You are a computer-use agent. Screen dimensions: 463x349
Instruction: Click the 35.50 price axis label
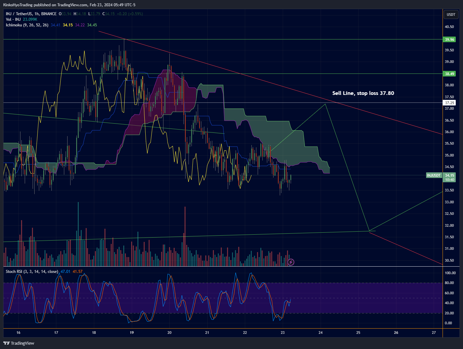[449, 144]
